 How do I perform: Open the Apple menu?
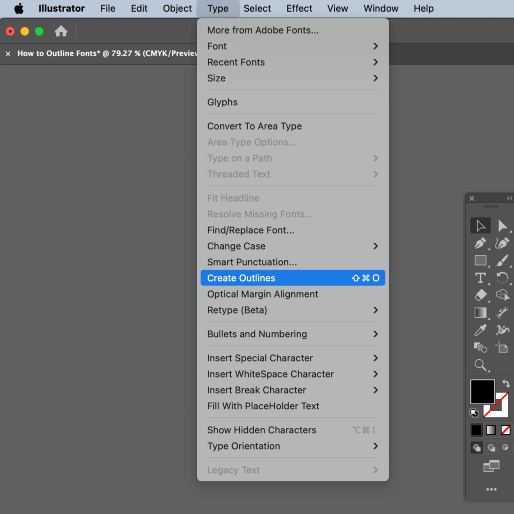tap(19, 8)
